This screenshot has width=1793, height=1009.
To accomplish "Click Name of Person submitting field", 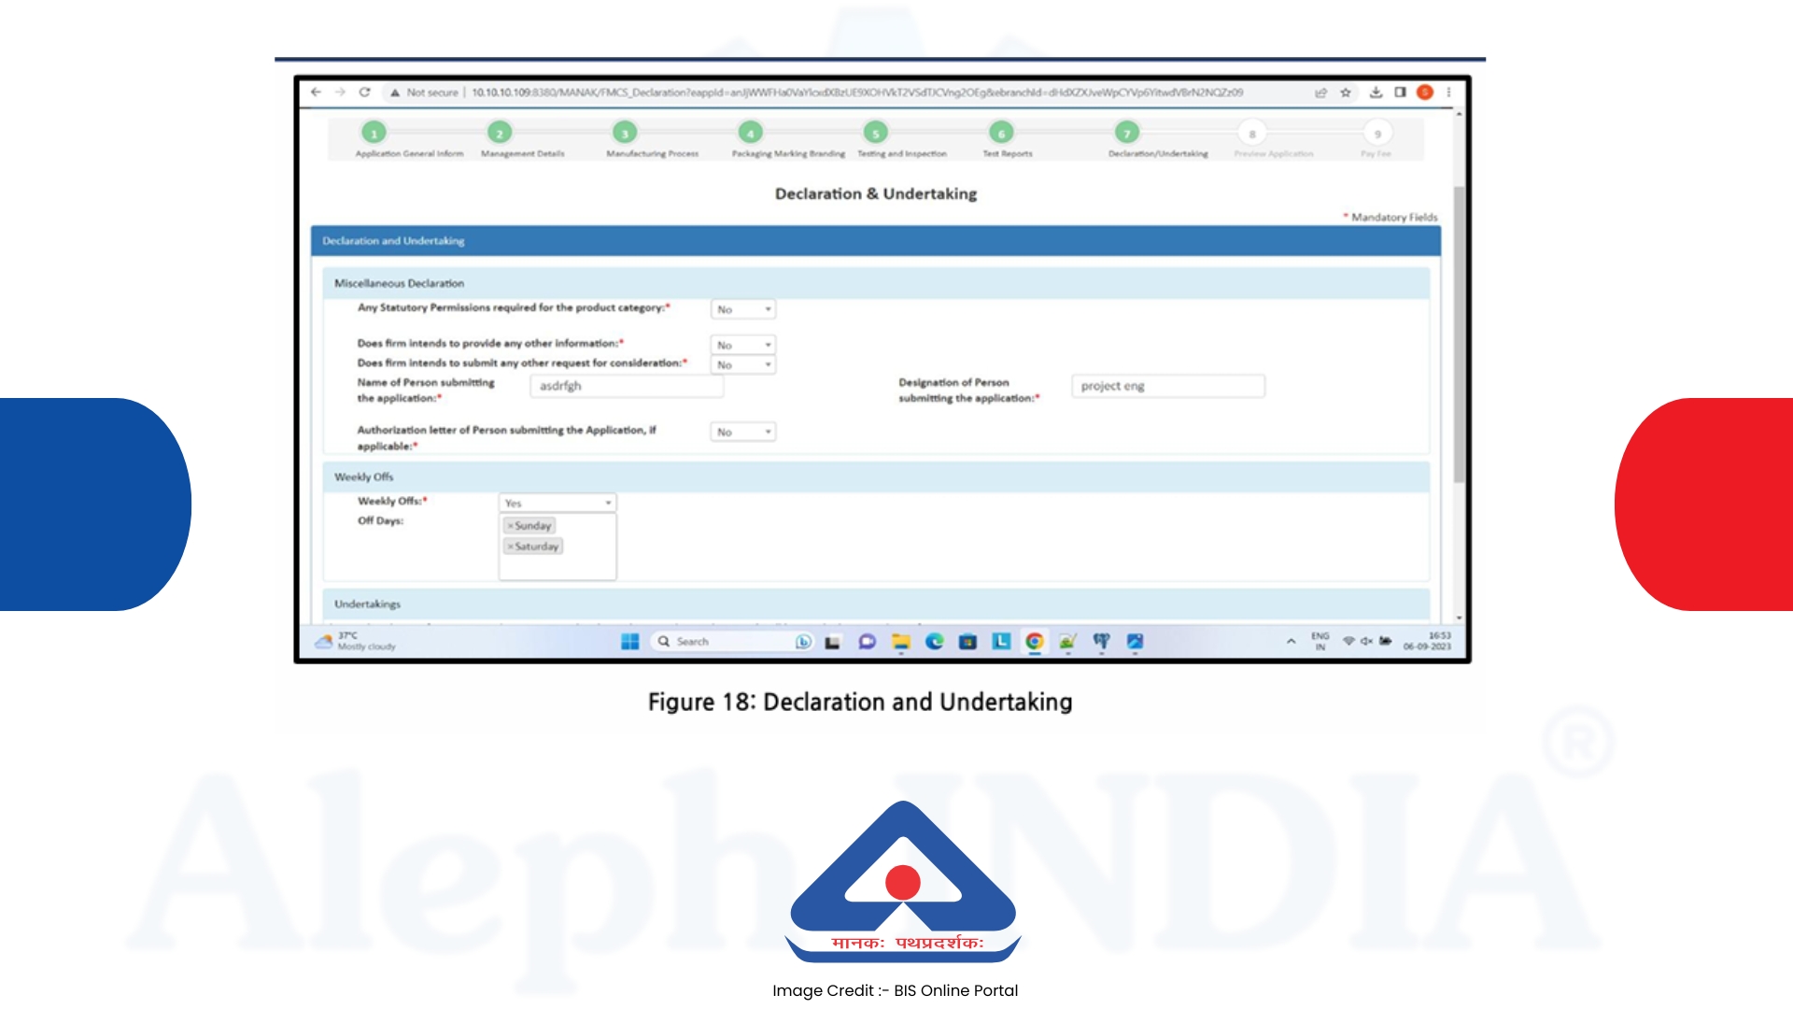I will pyautogui.click(x=627, y=386).
